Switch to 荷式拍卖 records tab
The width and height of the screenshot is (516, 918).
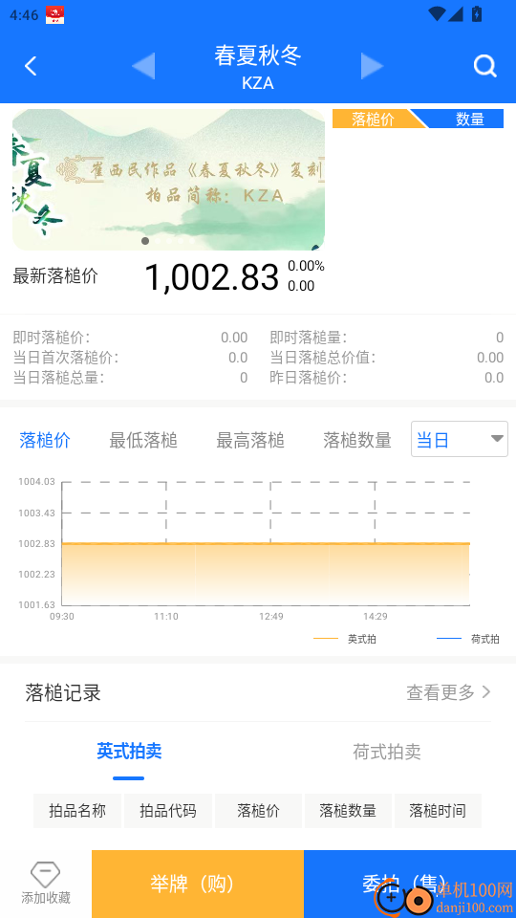[x=387, y=752]
